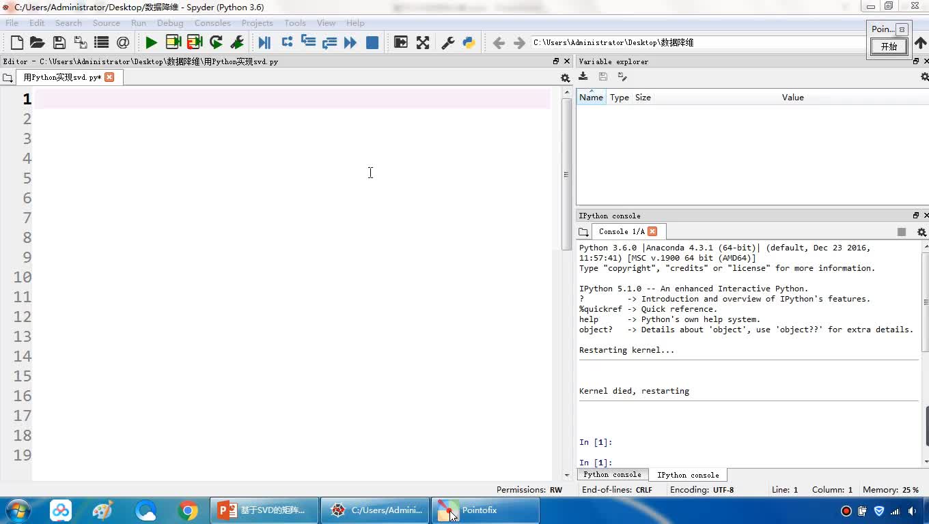The width and height of the screenshot is (929, 524).
Task: Undock the Variable explorer pane
Action: pyautogui.click(x=916, y=61)
